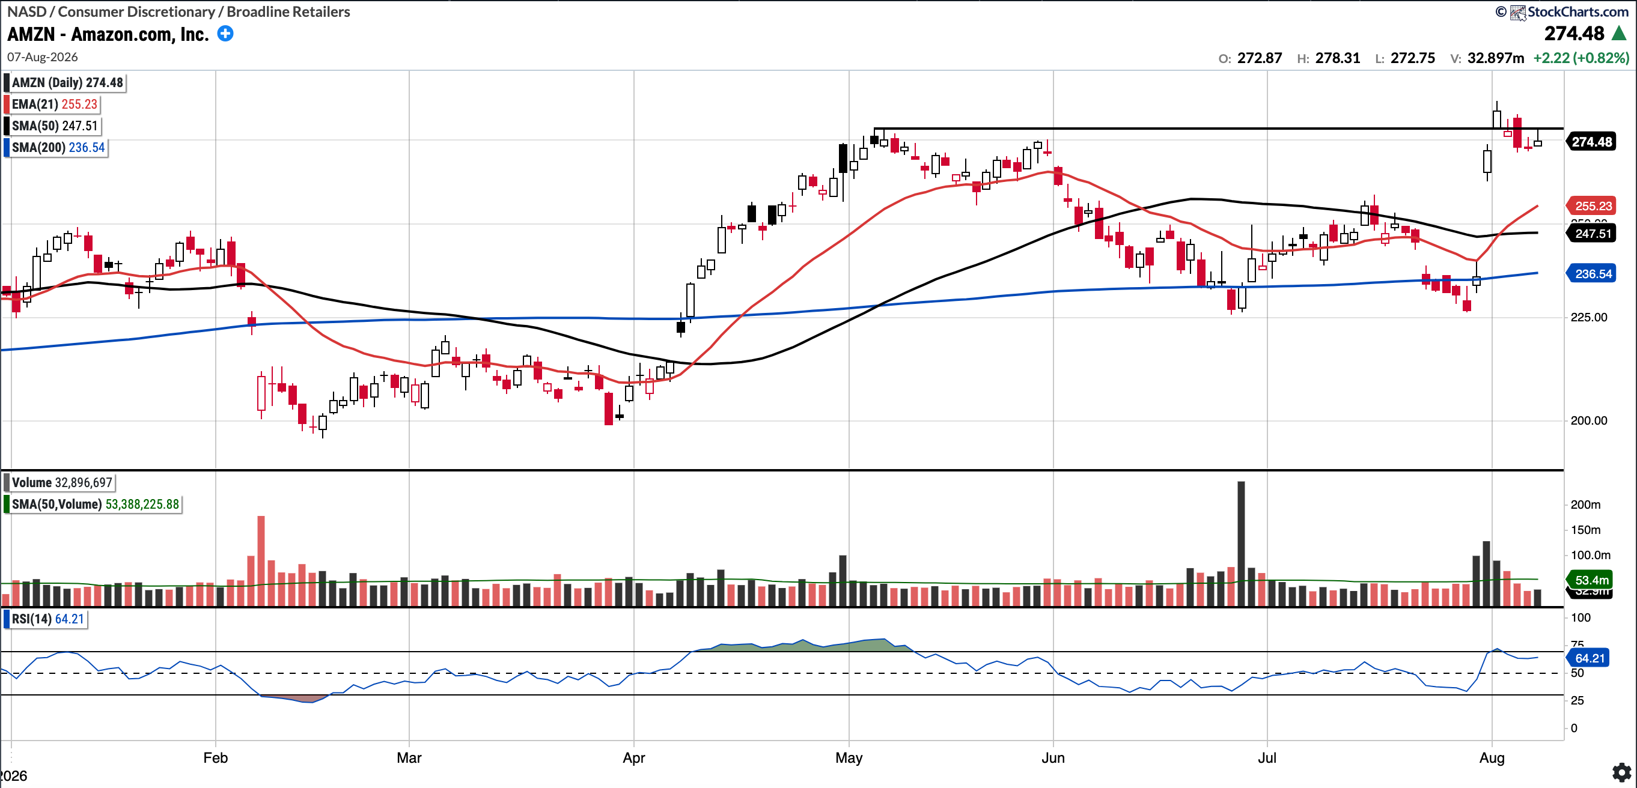Click the 200m volume axis label
The width and height of the screenshot is (1637, 788).
tap(1585, 504)
